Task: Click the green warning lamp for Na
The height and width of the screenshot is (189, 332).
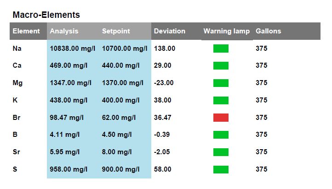Action: click(221, 49)
